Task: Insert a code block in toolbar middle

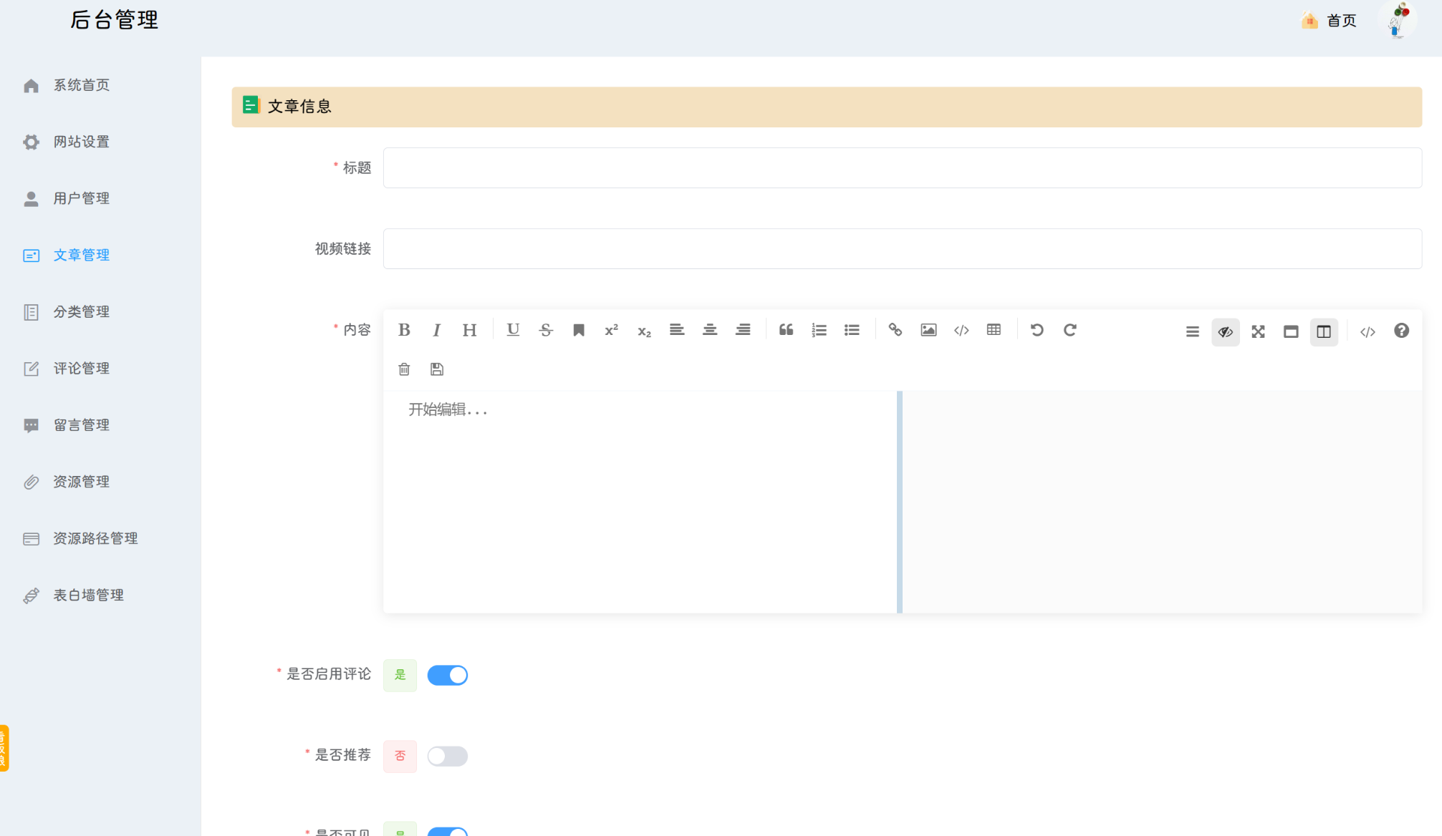Action: click(x=961, y=330)
